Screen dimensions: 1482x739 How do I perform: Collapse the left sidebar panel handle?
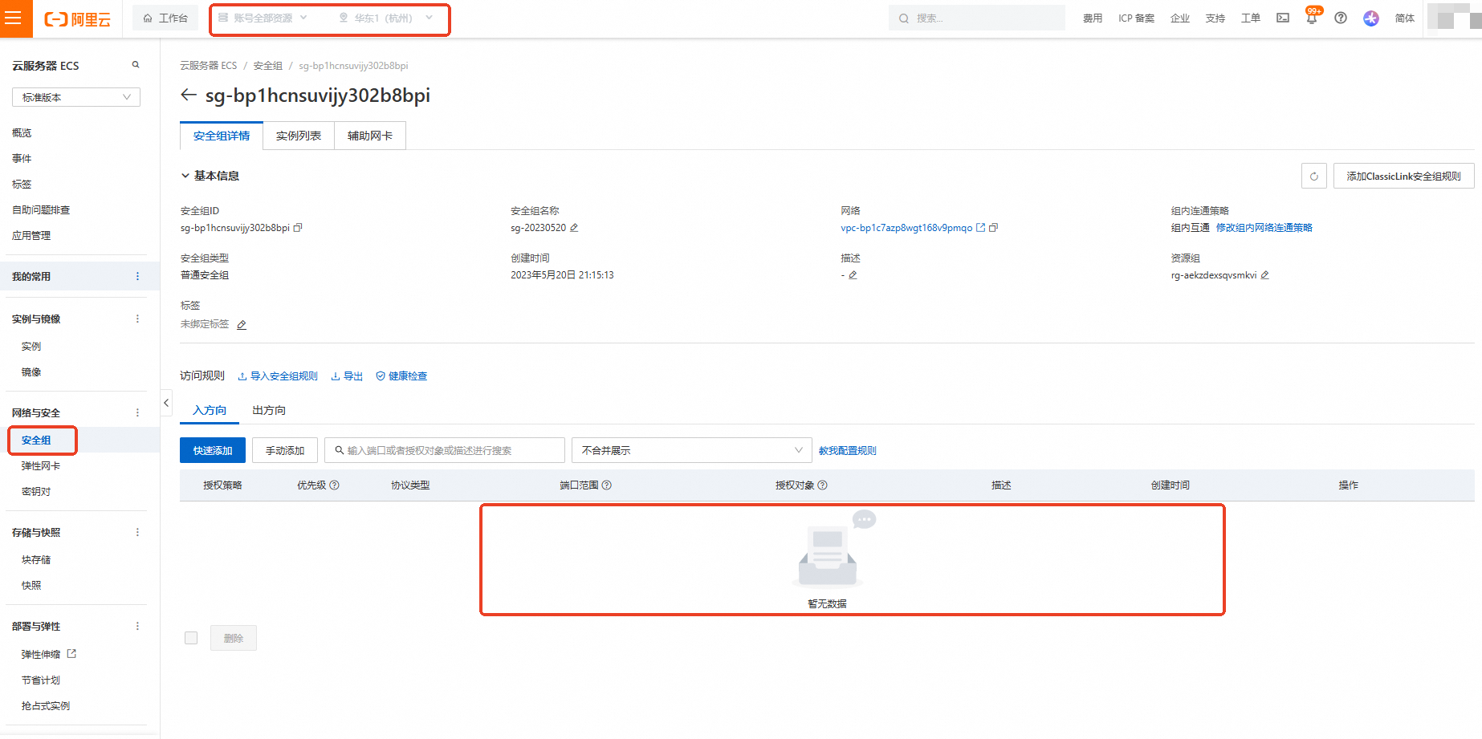[x=166, y=403]
